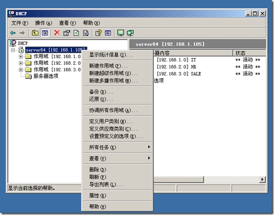Choose 新建多播作用域(M) menu item
This screenshot has height=215, width=274.
(x=118, y=81)
